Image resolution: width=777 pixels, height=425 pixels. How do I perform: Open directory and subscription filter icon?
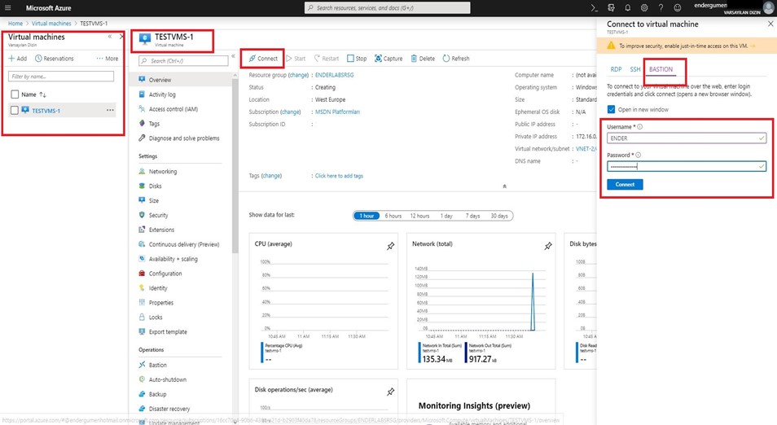[611, 8]
